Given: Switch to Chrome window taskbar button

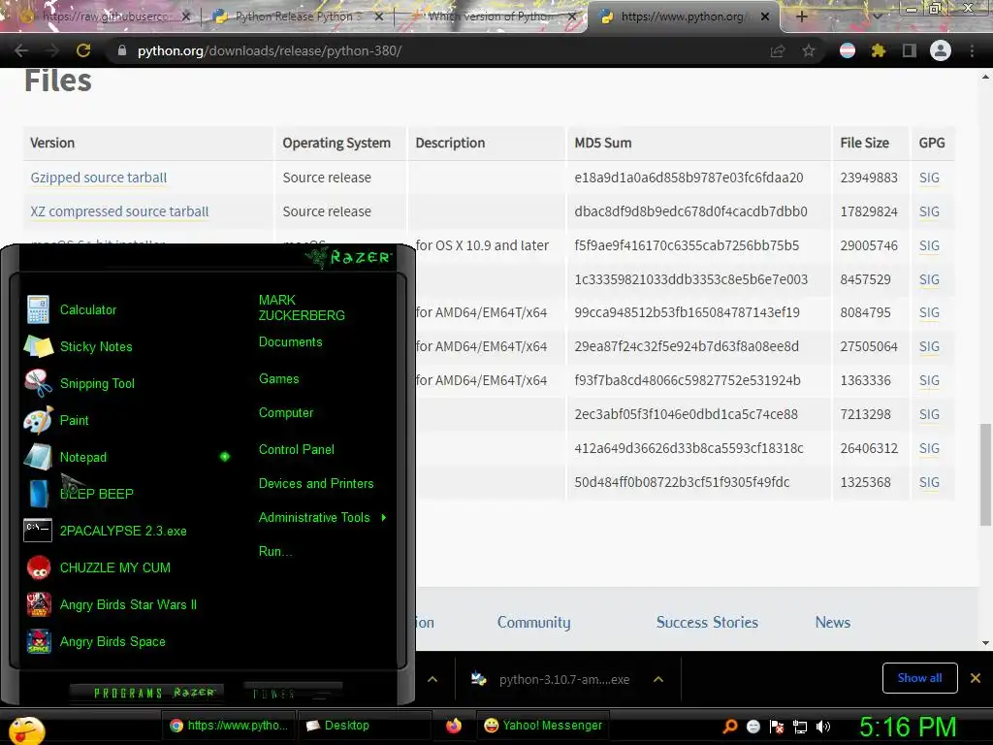Looking at the screenshot, I should coord(229,726).
